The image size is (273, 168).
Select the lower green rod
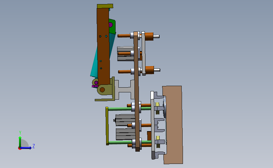pos(121,142)
